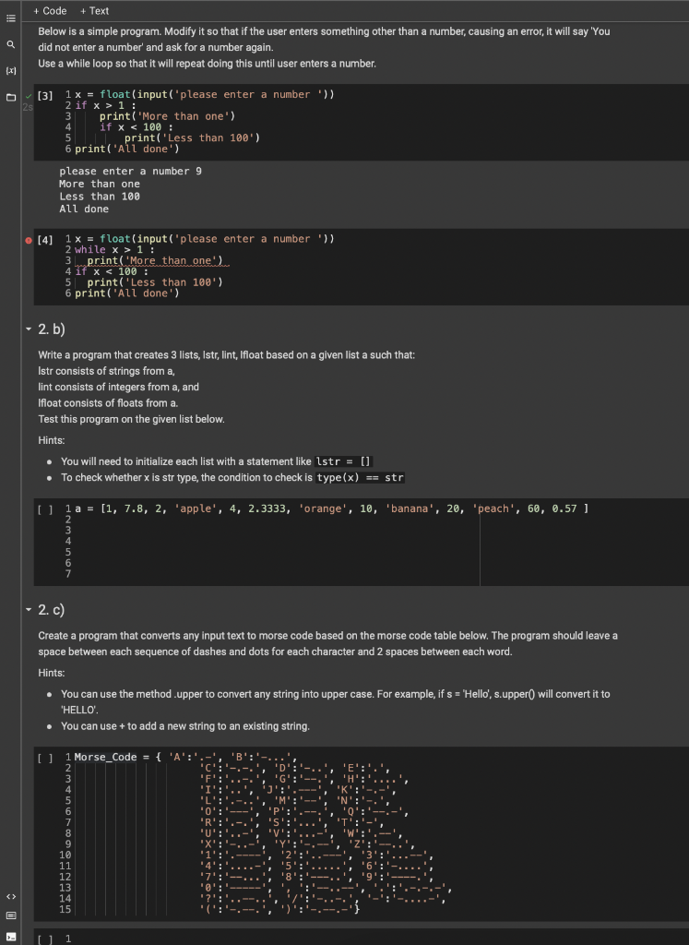Open the table of contents sidebar icon
The height and width of the screenshot is (945, 689).
coord(10,18)
